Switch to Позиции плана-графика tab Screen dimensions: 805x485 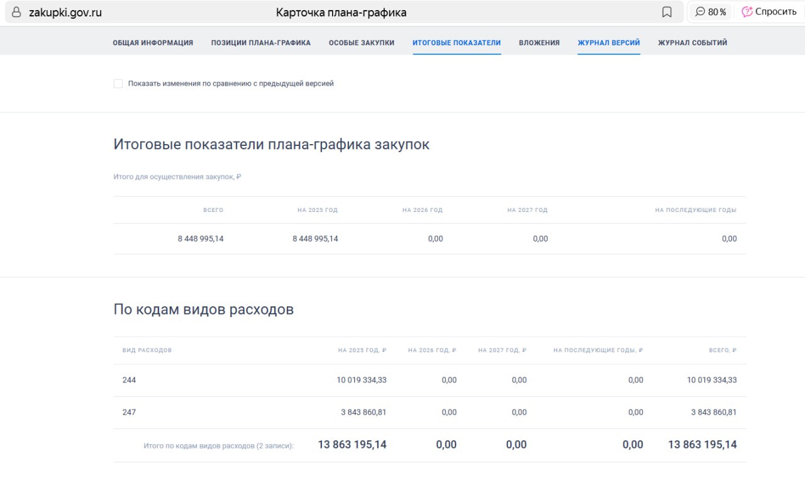pyautogui.click(x=260, y=43)
